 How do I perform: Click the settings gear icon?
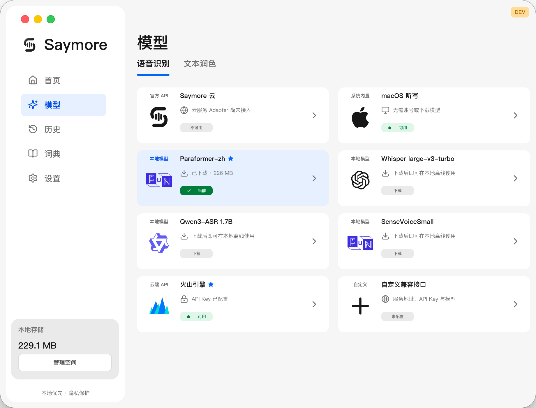(x=33, y=178)
